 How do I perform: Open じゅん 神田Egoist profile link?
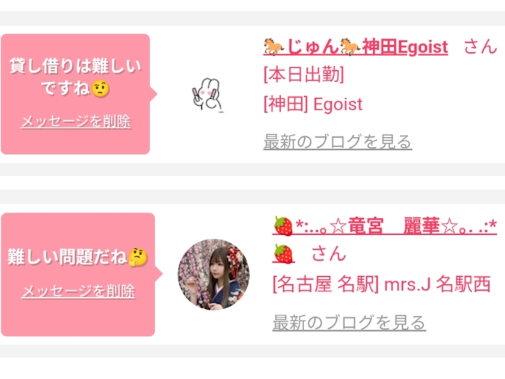point(355,47)
